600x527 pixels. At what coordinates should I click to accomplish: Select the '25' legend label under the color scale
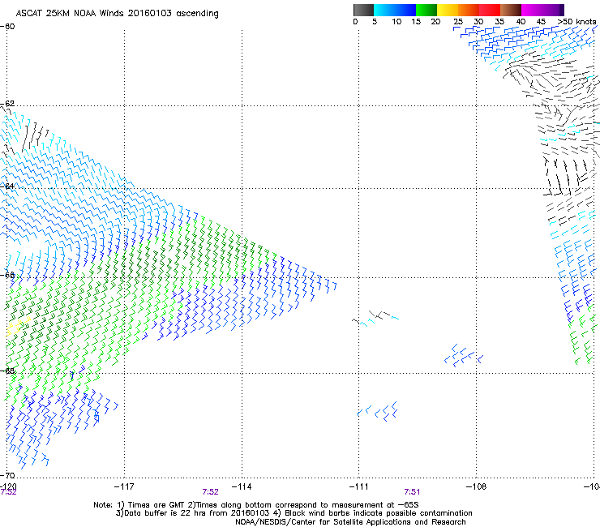(x=458, y=21)
